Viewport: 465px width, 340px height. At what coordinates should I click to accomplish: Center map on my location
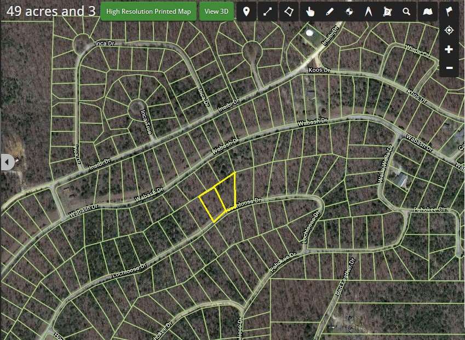click(449, 30)
